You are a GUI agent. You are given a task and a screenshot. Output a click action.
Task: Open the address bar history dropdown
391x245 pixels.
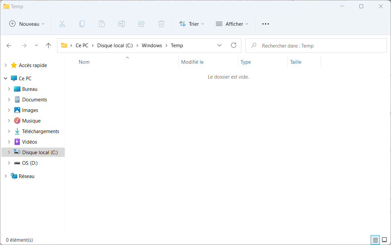(219, 45)
